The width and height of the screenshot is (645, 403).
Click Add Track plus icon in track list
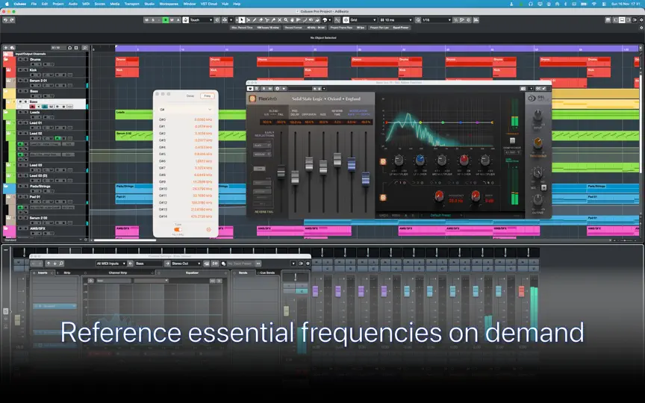click(x=6, y=48)
